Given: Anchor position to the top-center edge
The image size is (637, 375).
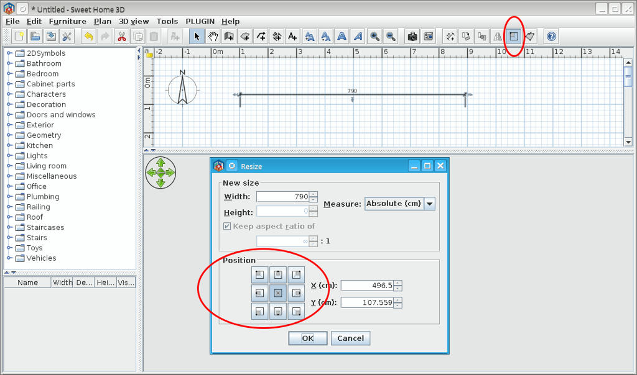Looking at the screenshot, I should tap(278, 275).
